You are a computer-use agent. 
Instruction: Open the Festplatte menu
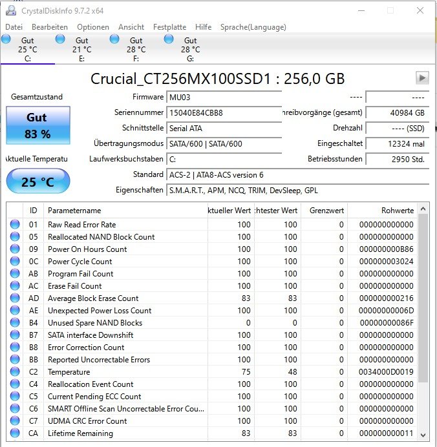tap(170, 27)
